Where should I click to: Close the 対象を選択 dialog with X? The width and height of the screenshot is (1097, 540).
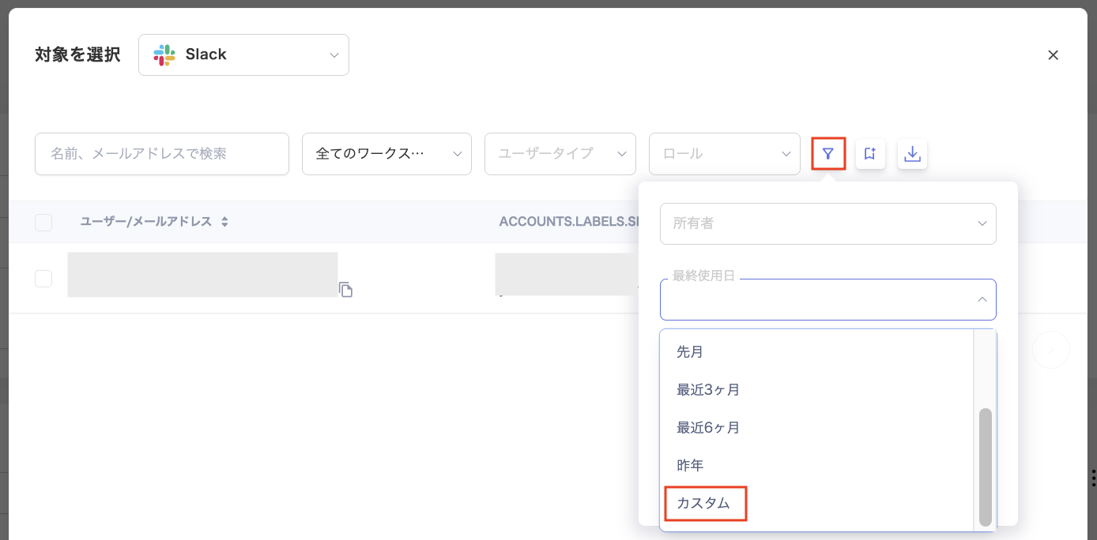pyautogui.click(x=1053, y=55)
